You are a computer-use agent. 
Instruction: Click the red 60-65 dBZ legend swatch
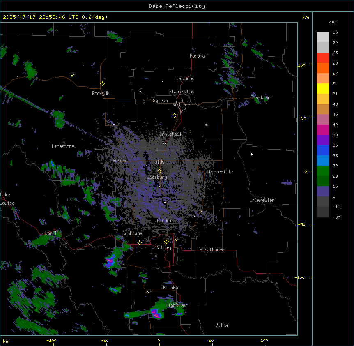(323, 58)
